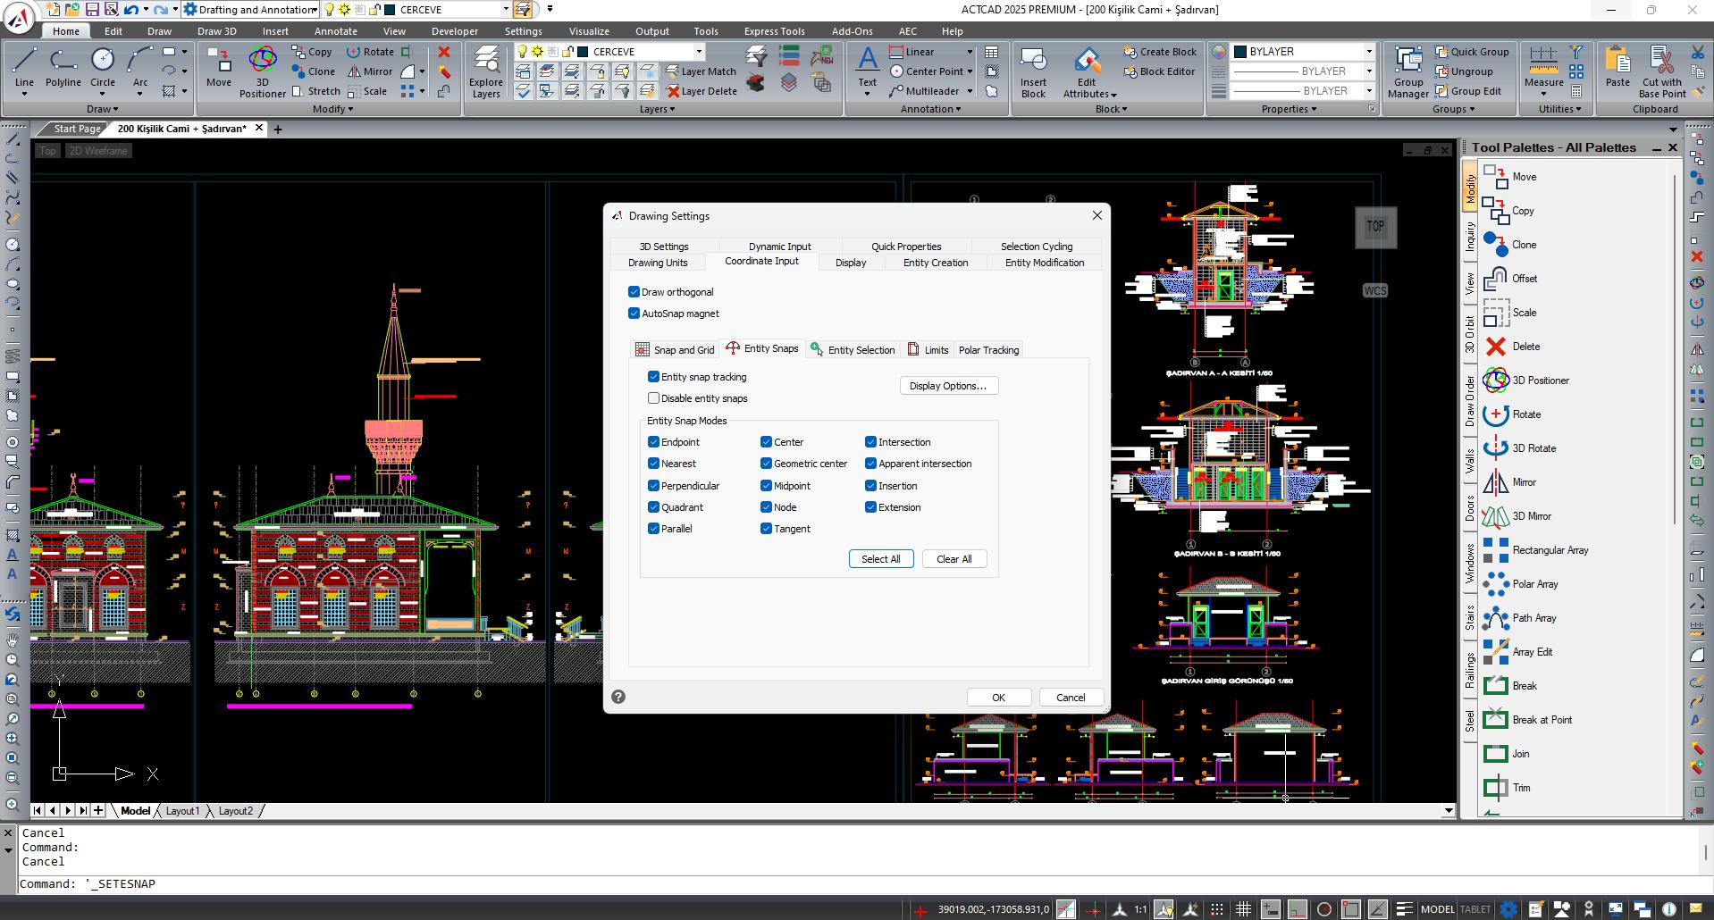Image resolution: width=1714 pixels, height=920 pixels.
Task: Click the Quick Group tool
Action: [1471, 52]
